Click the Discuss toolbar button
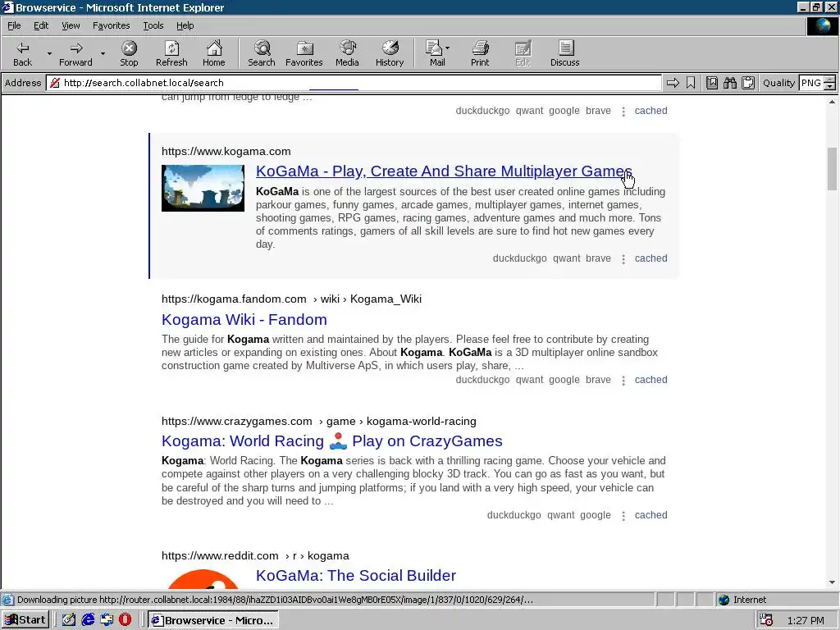The height and width of the screenshot is (630, 840). click(564, 53)
